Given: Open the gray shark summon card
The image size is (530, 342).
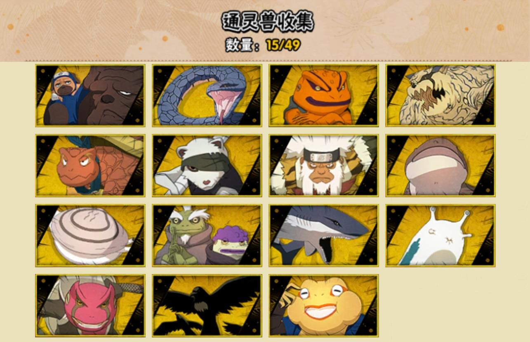Looking at the screenshot, I should tap(324, 235).
